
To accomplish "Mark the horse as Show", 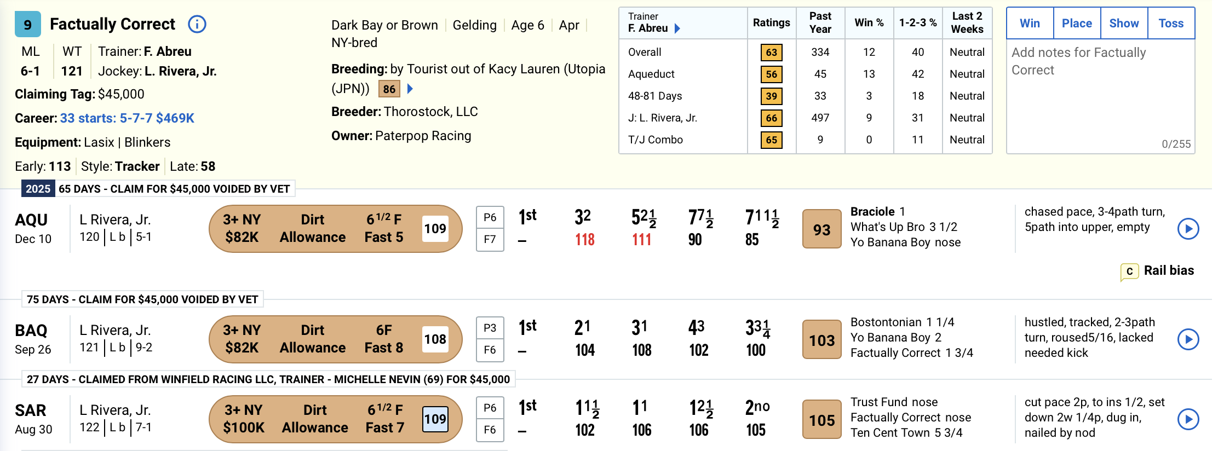I will tap(1124, 24).
